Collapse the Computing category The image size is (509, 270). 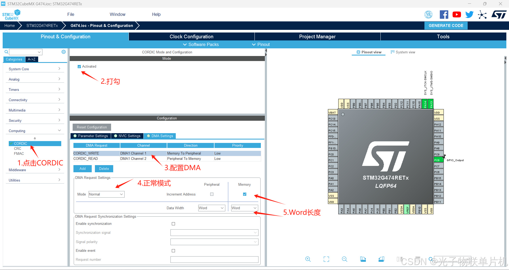(35, 131)
